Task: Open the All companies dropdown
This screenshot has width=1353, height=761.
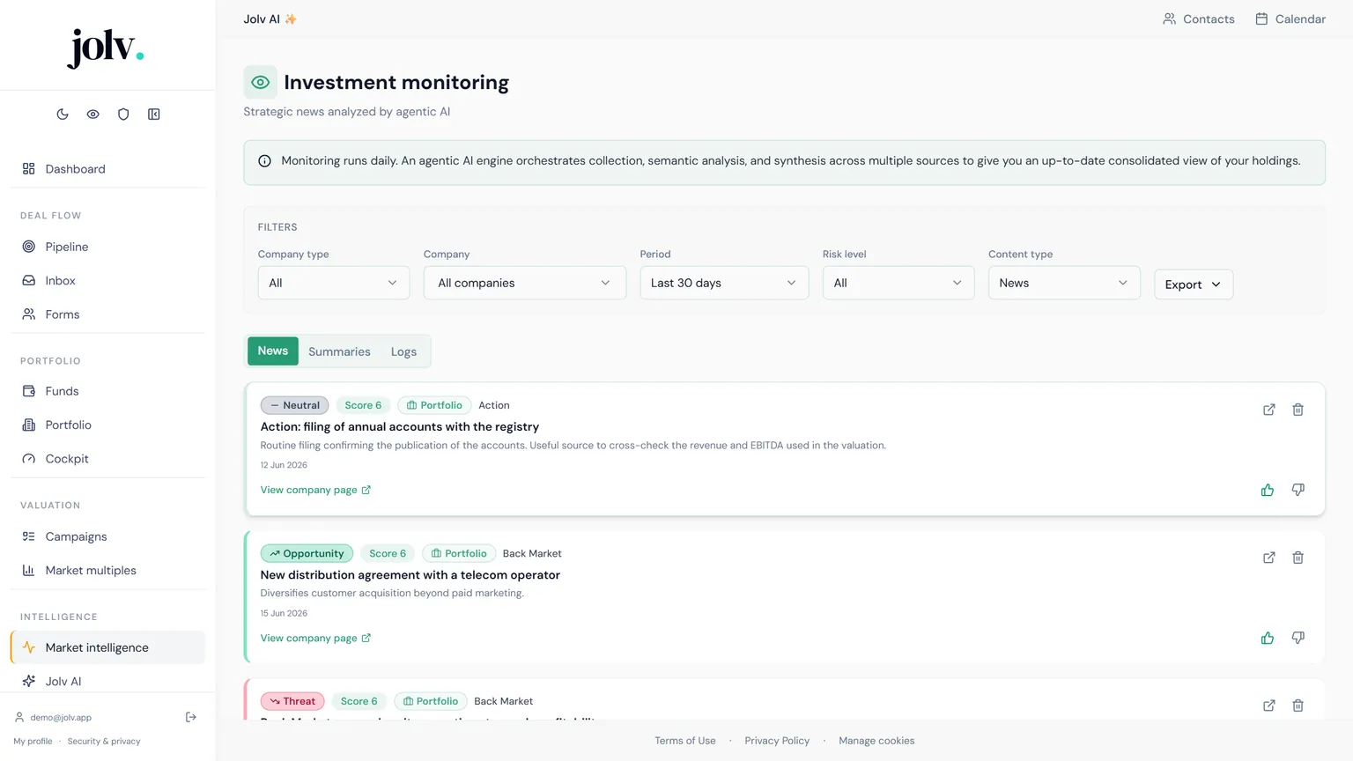Action: [525, 283]
